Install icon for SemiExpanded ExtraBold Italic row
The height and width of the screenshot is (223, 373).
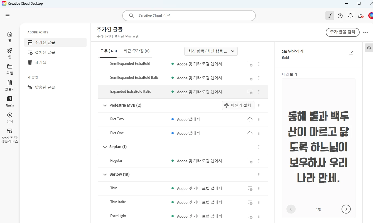[250, 78]
